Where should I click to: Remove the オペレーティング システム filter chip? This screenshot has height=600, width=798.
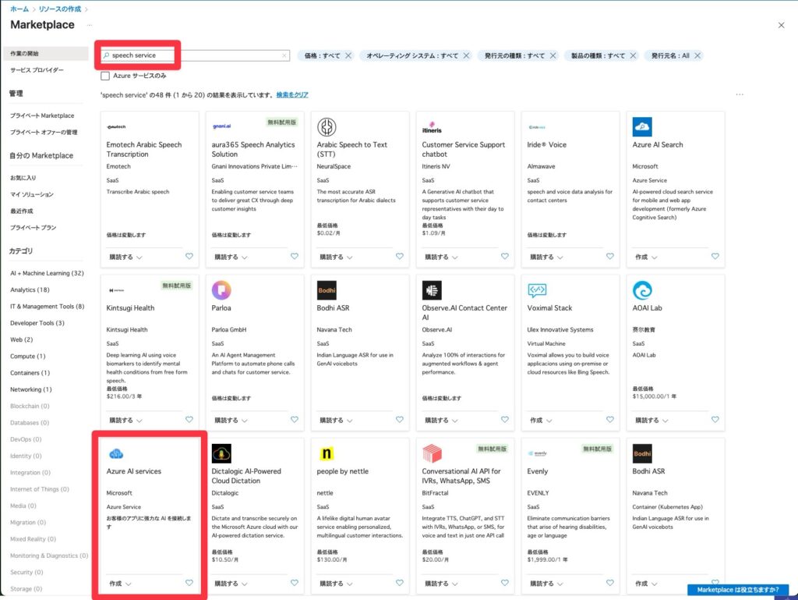[x=466, y=55]
